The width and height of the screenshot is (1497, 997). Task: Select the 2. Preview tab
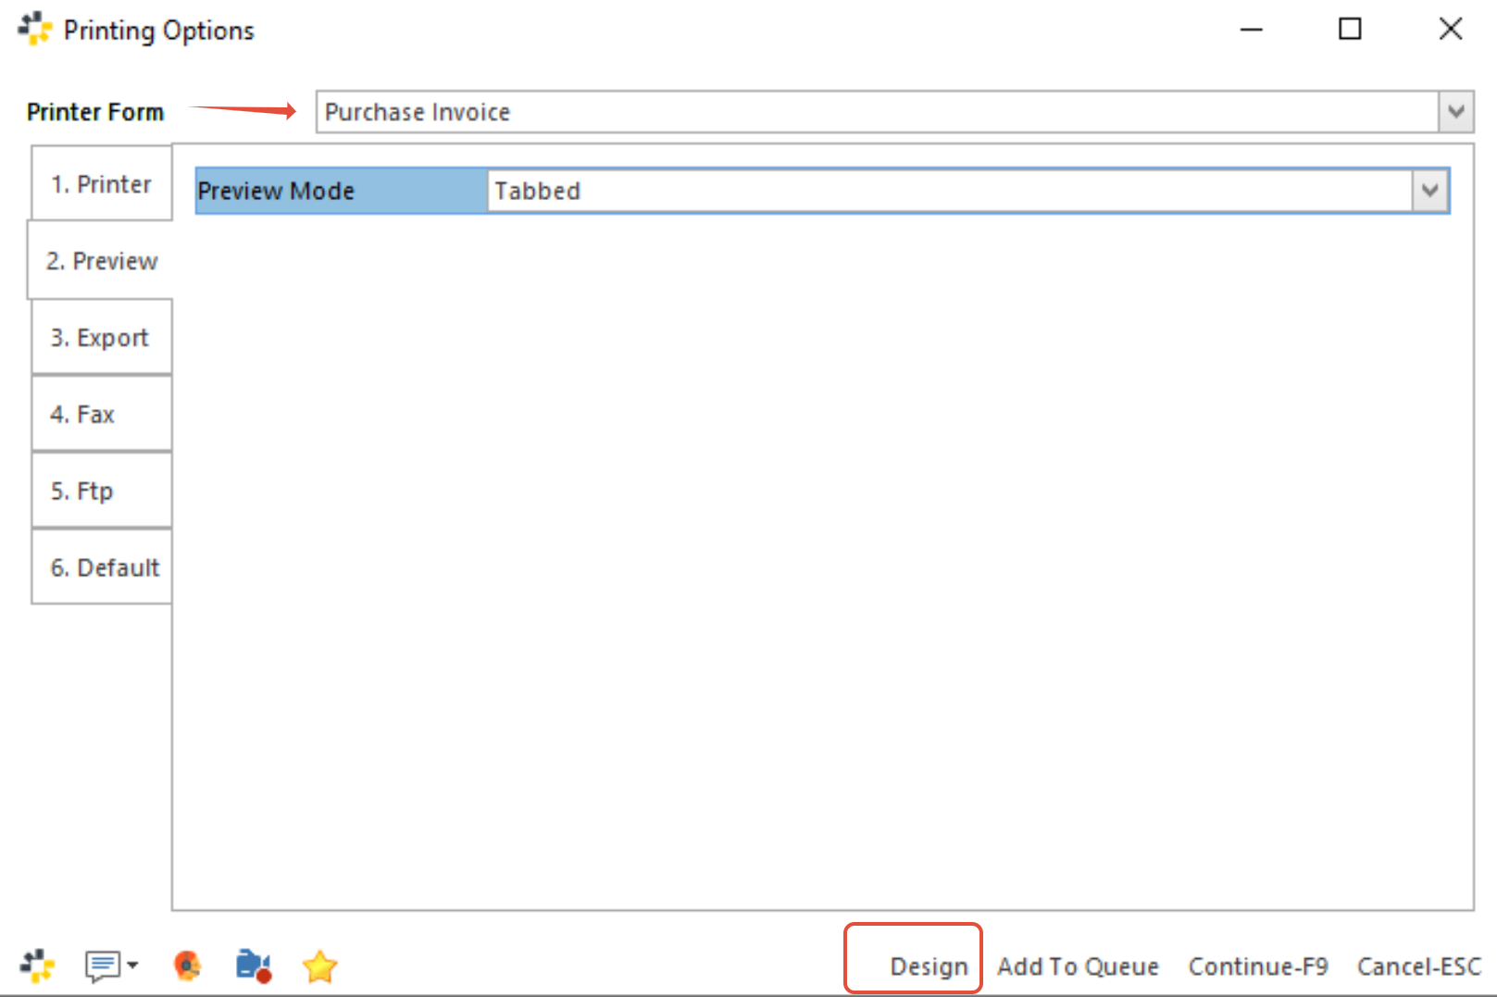[x=101, y=261]
